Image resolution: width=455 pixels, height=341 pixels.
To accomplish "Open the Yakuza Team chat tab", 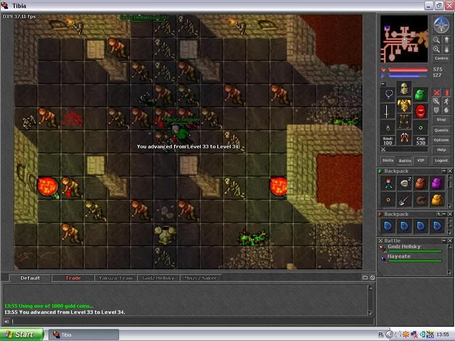I will coord(115,278).
